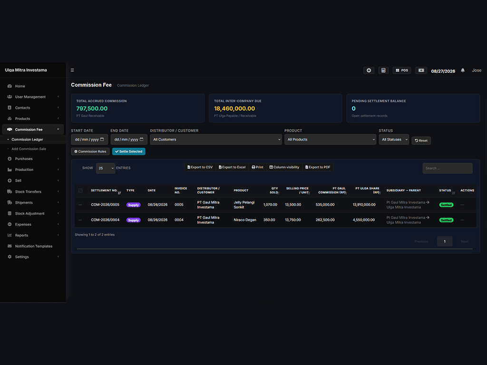The image size is (487, 365).
Task: Click the Start Date input field
Action: (89, 139)
